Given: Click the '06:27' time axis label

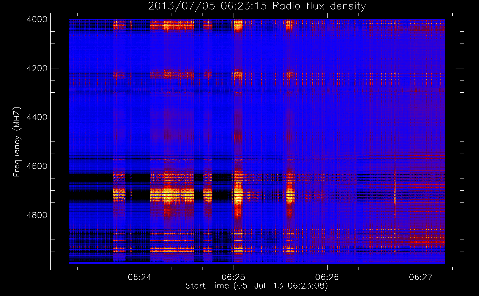Looking at the screenshot, I should [x=421, y=277].
